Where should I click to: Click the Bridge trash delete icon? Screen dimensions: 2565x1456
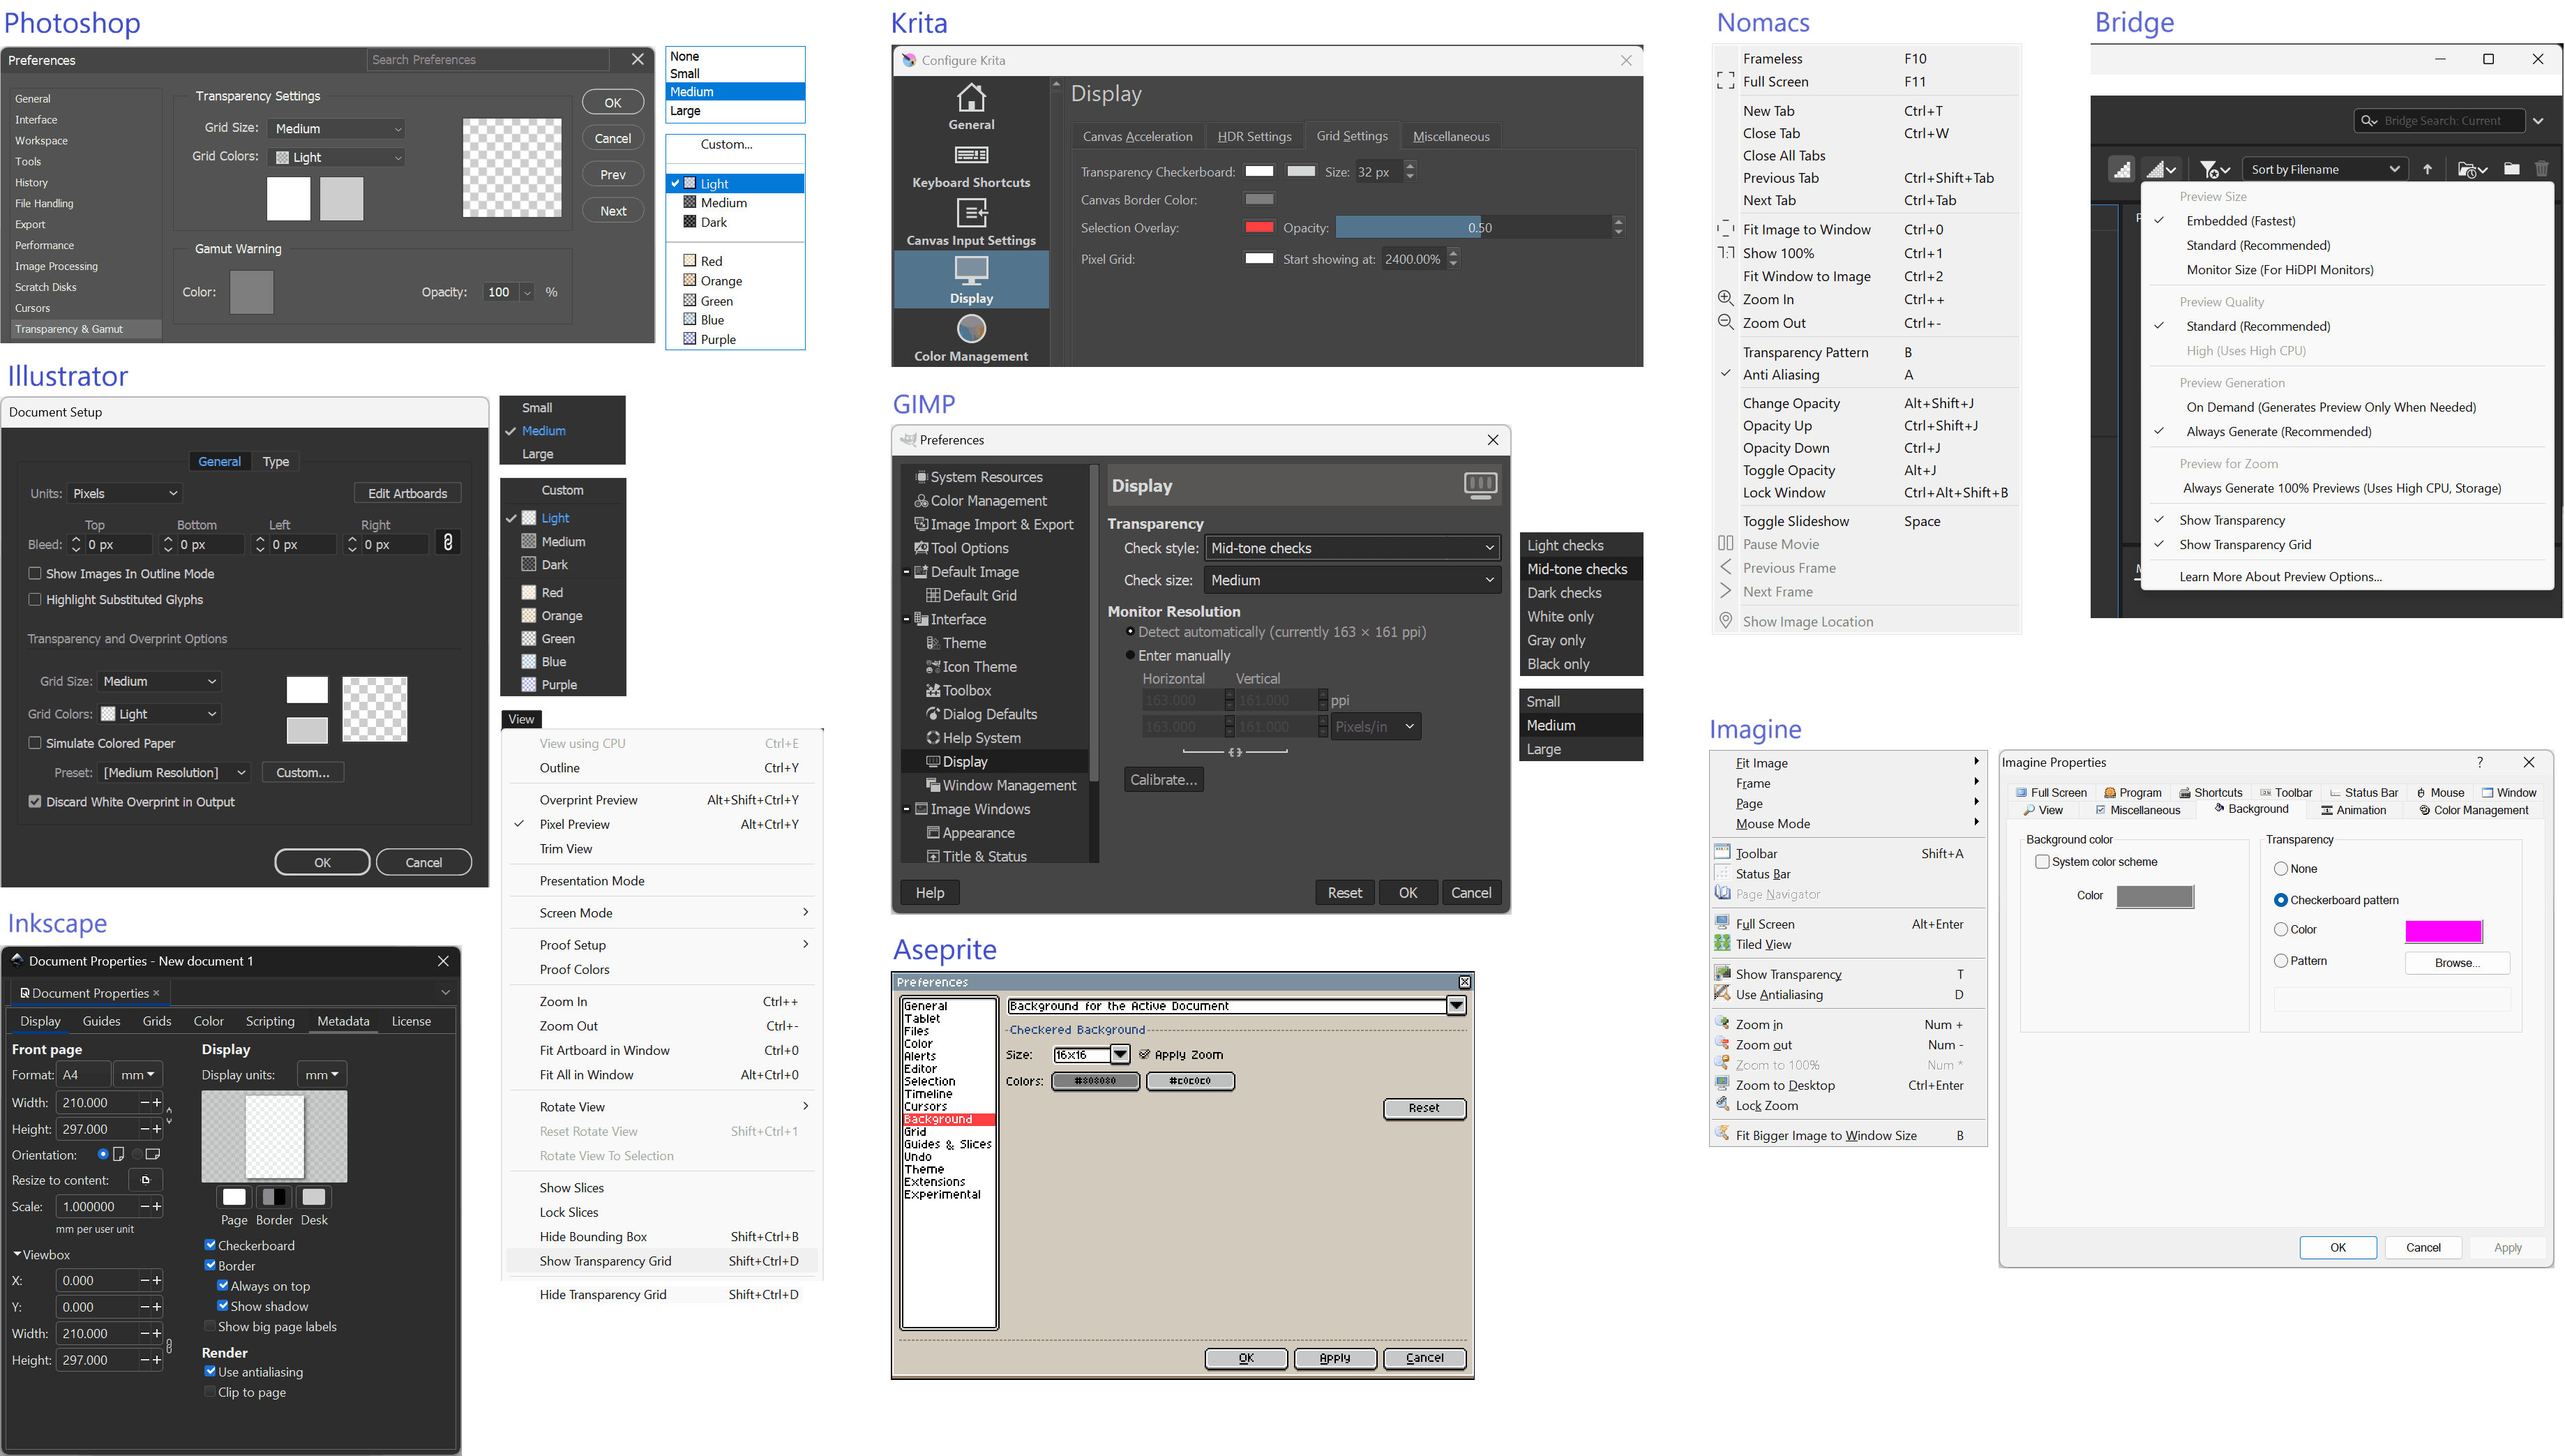pos(2541,169)
